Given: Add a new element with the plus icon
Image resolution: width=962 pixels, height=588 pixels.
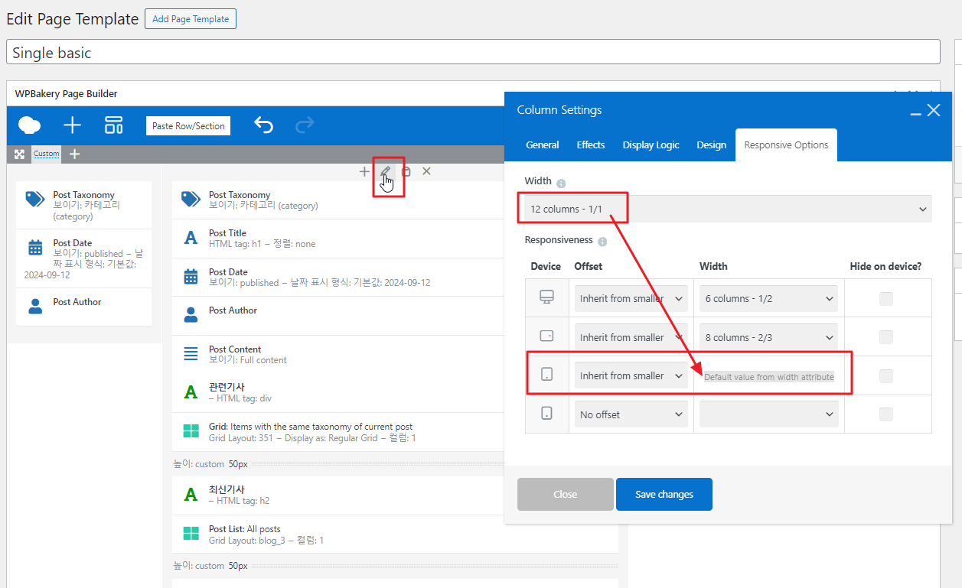Looking at the screenshot, I should [72, 125].
